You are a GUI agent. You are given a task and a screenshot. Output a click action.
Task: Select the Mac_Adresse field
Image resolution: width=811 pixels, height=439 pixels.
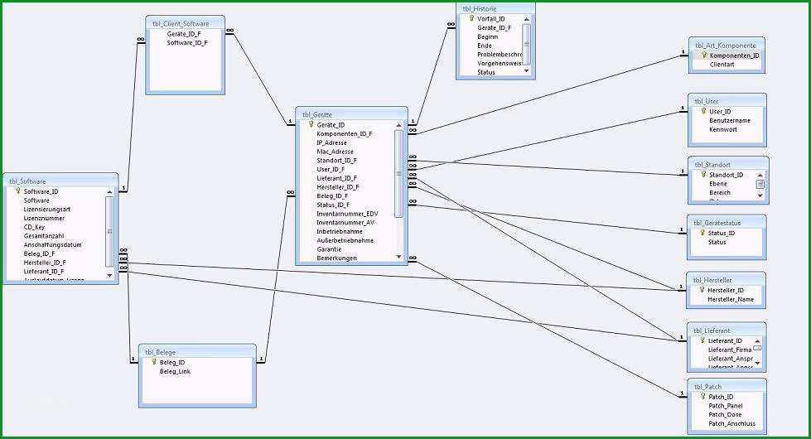(x=336, y=152)
